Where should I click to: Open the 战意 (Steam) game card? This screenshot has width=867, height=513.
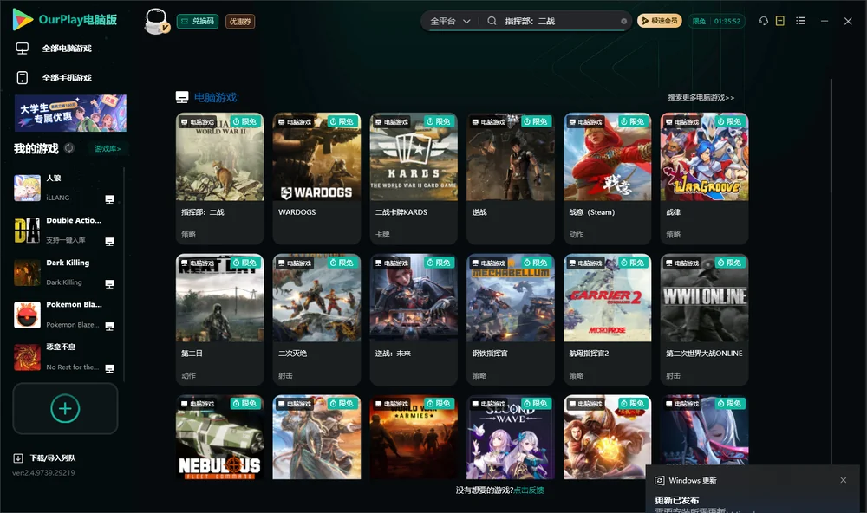[x=607, y=178]
